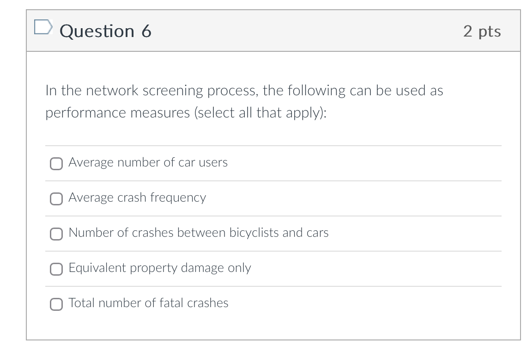The image size is (527, 358).
Task: Click the word 'Equivalent' in the fourth option
Action: [97, 268]
